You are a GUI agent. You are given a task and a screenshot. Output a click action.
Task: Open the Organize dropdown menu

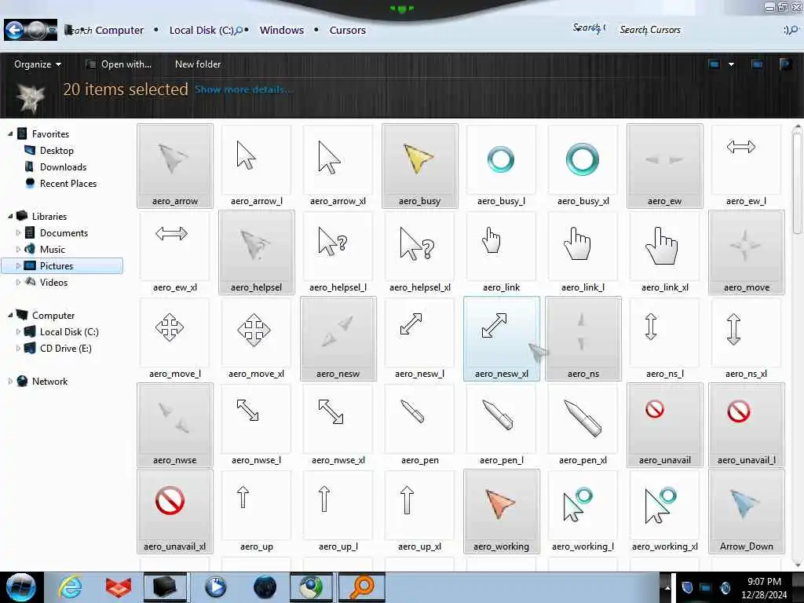pos(38,64)
